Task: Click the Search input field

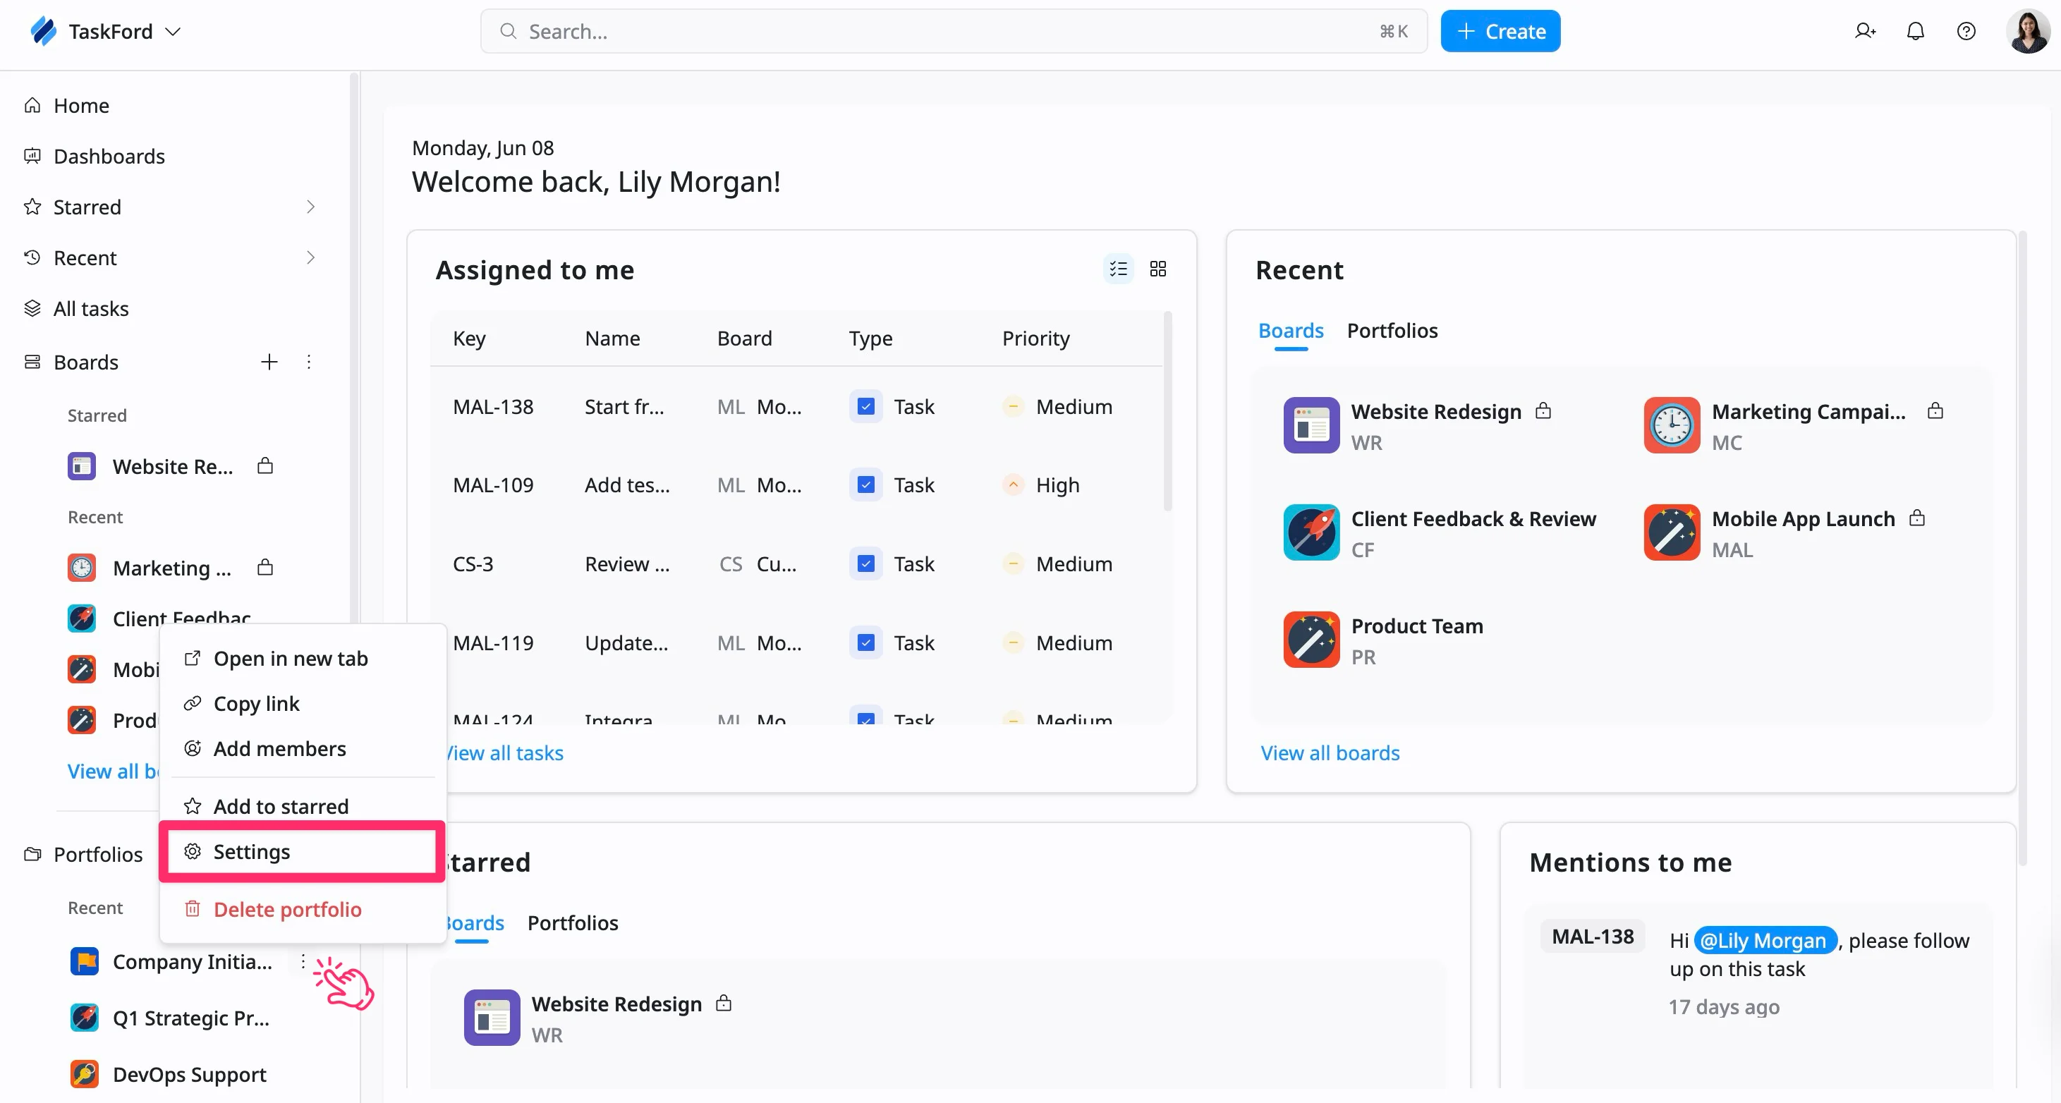Action: point(954,31)
